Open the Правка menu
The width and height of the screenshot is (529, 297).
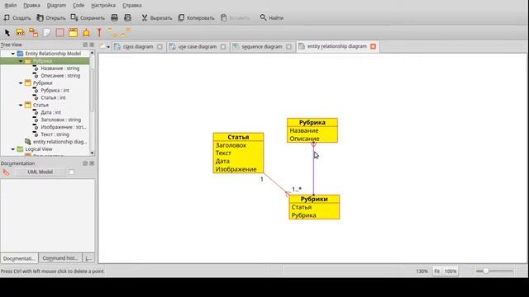31,6
